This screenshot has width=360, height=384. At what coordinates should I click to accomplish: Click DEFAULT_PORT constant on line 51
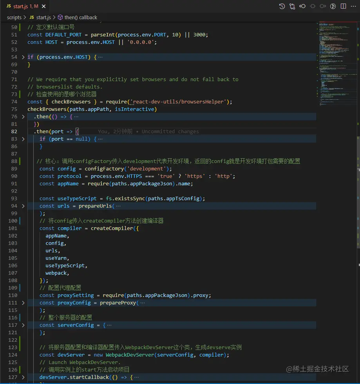click(x=63, y=35)
